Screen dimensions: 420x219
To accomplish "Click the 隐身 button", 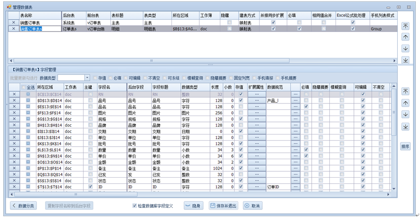I will point(193,206).
